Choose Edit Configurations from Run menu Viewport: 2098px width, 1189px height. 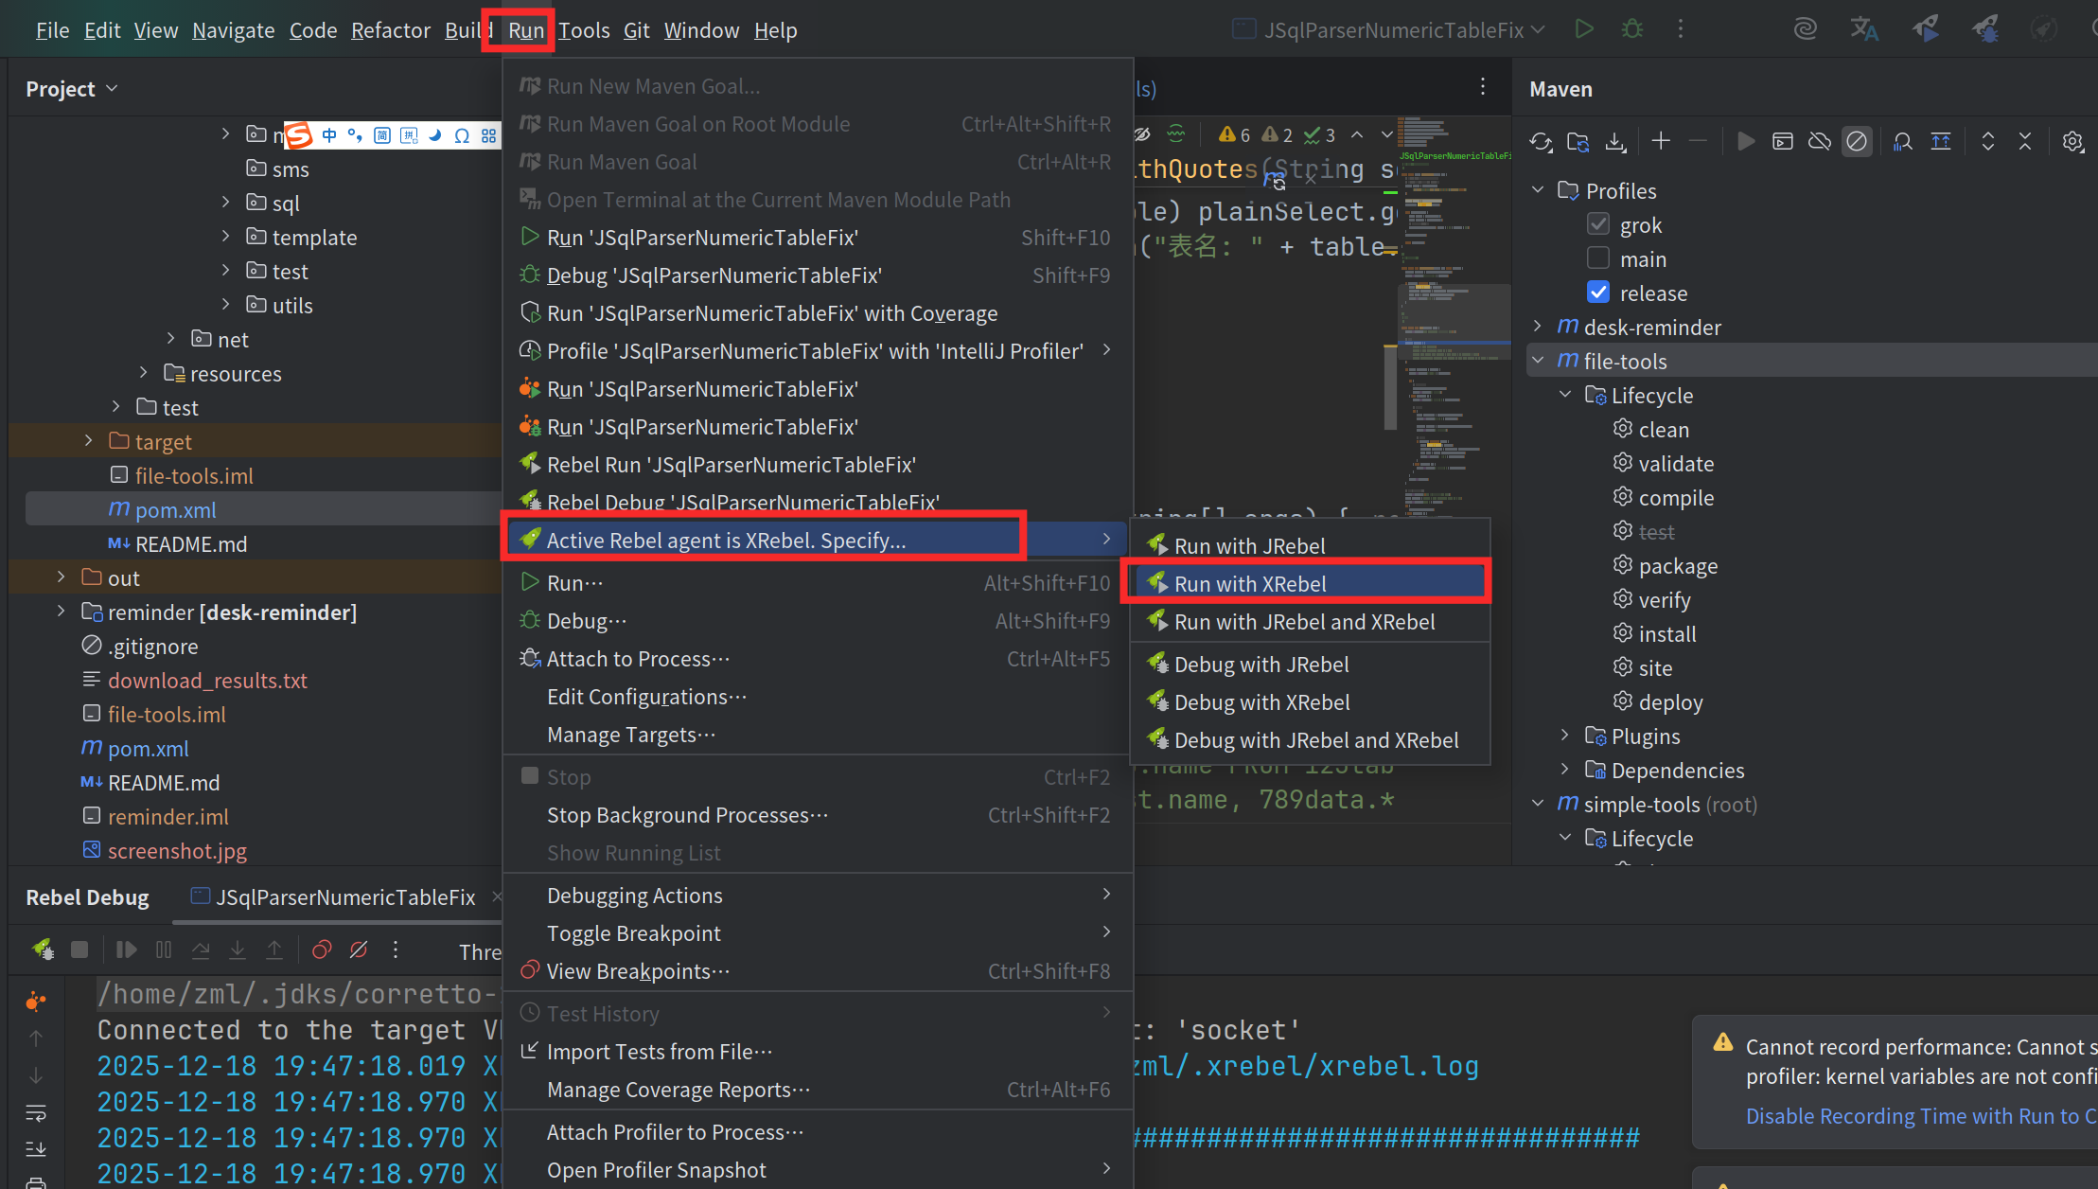[x=646, y=697]
